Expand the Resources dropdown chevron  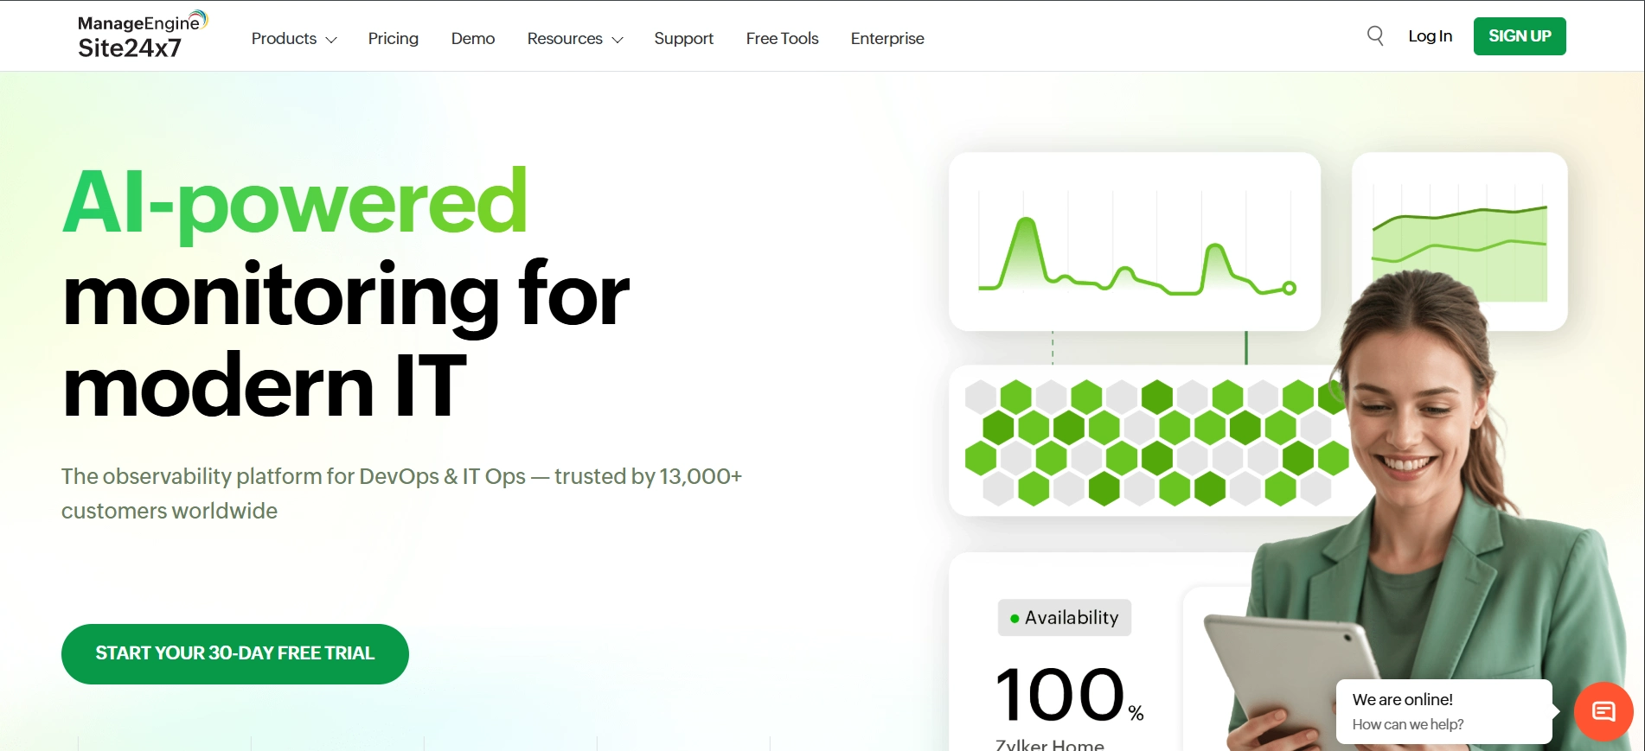coord(618,40)
